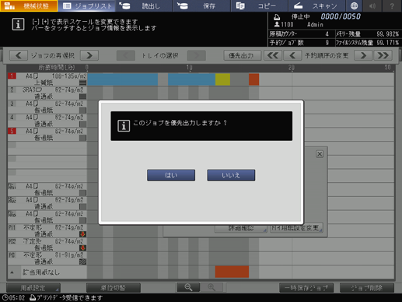Select tray 3 A4 row
This screenshot has height=302, width=402.
(x=47, y=107)
